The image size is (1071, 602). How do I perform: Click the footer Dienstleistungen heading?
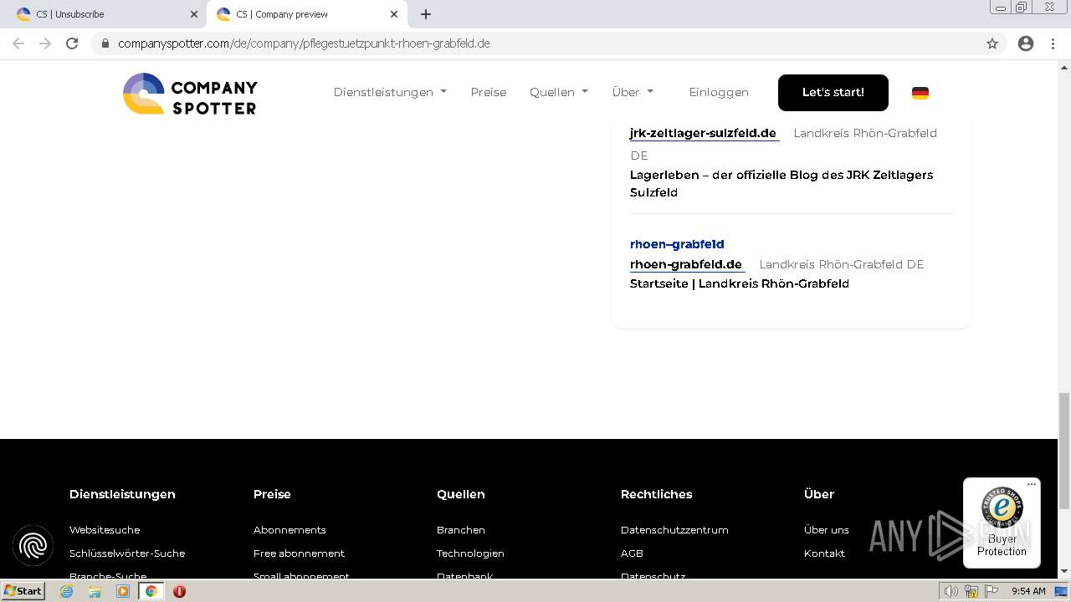pyautogui.click(x=122, y=494)
